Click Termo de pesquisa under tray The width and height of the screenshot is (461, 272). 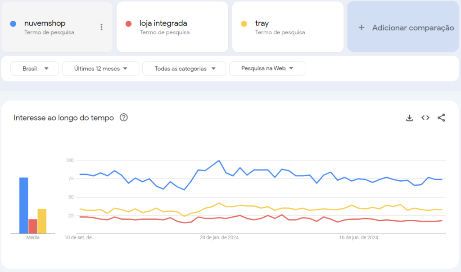point(280,32)
